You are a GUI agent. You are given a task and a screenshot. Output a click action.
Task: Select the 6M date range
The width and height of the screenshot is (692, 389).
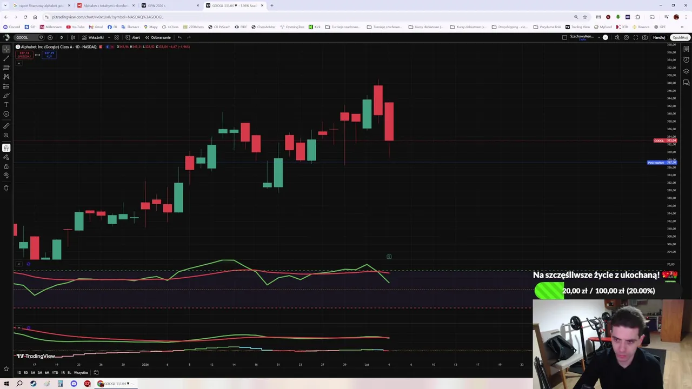(47, 373)
